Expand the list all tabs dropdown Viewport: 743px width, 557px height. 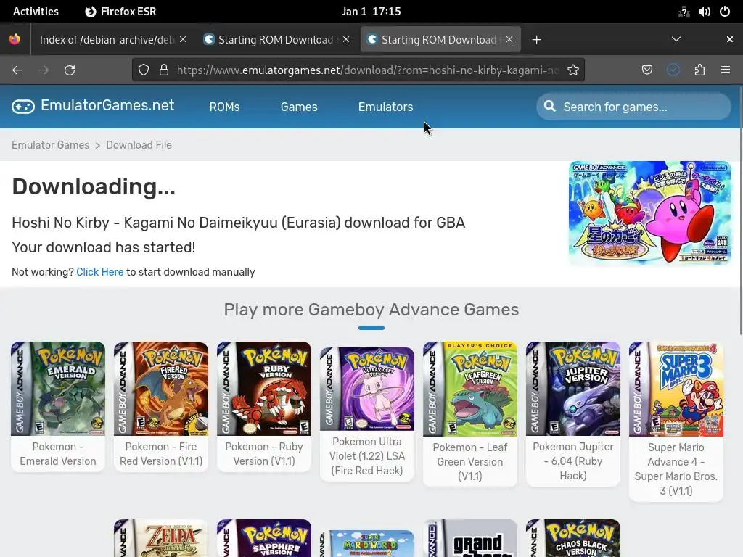676,39
